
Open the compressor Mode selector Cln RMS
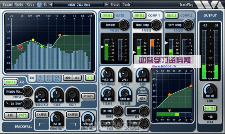pyautogui.click(x=112, y=111)
